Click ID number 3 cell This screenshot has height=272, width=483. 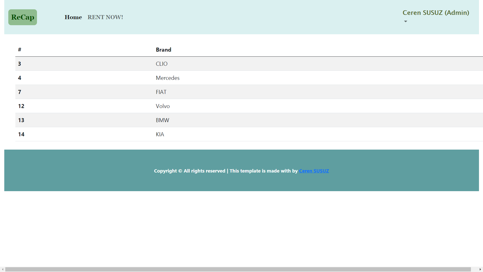(x=20, y=64)
